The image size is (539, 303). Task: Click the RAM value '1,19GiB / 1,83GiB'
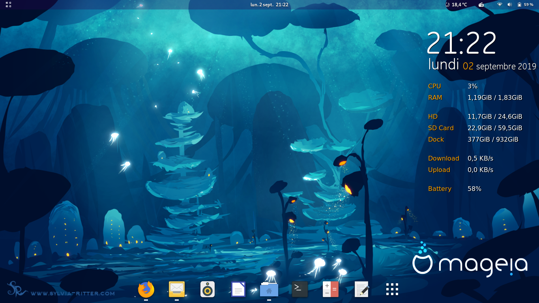coord(495,97)
